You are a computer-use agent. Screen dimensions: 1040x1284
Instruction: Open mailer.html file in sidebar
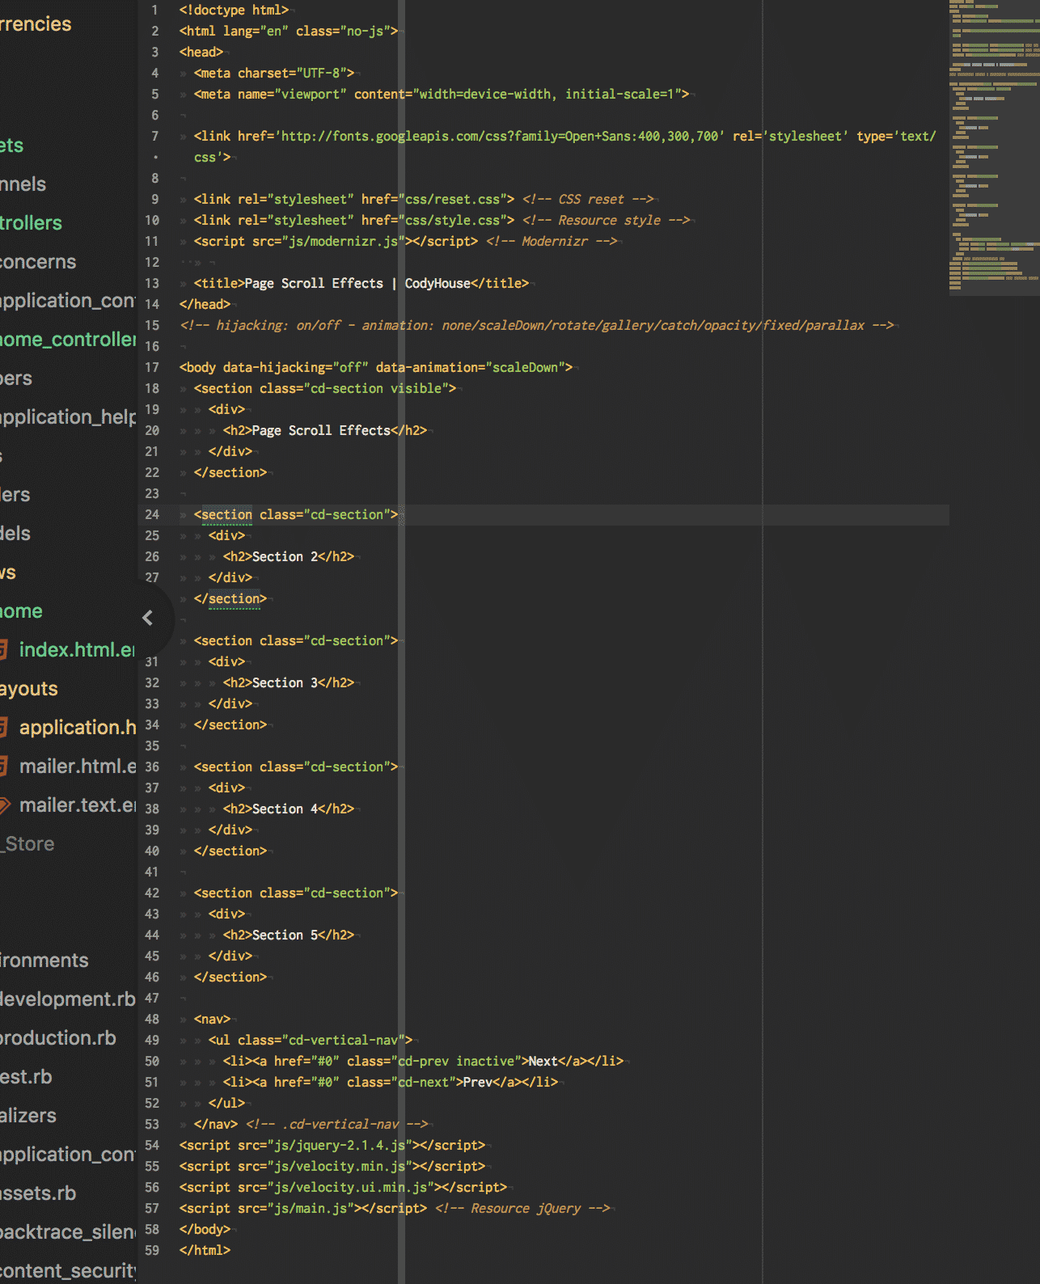click(x=78, y=767)
